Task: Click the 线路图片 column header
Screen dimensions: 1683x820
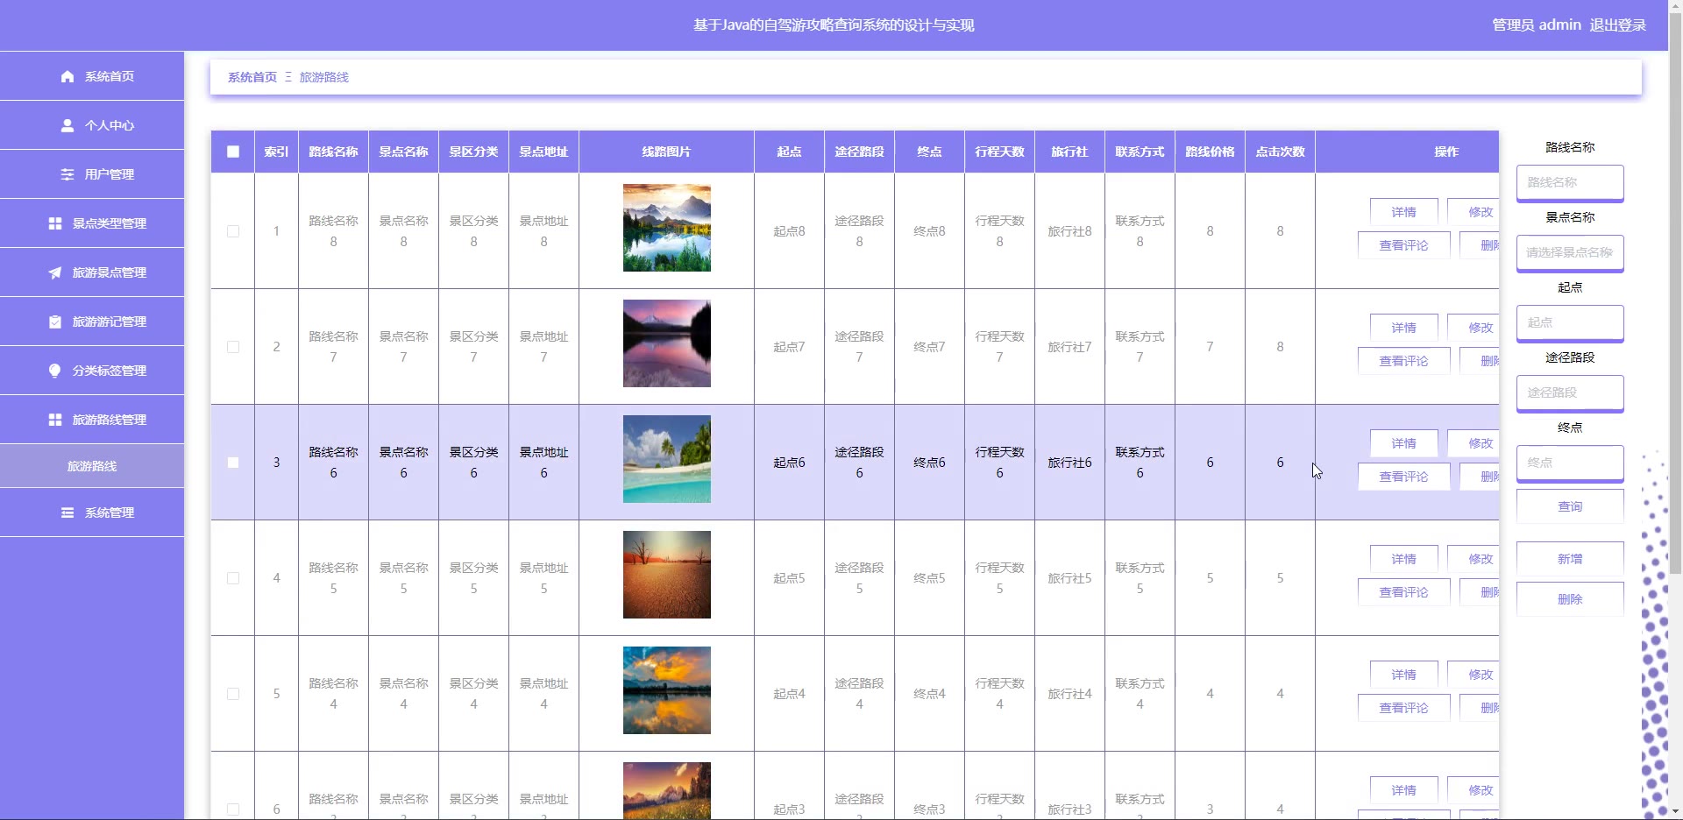Action: pos(666,152)
